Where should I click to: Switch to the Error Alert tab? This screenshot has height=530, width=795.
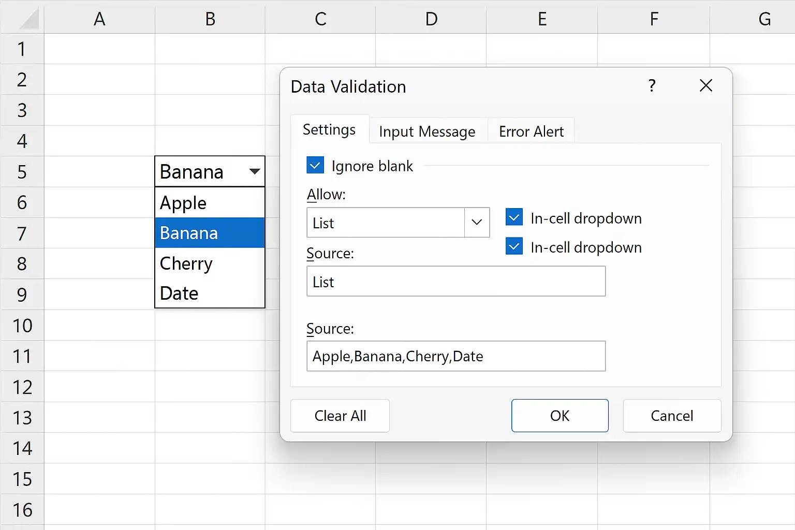[x=531, y=131]
